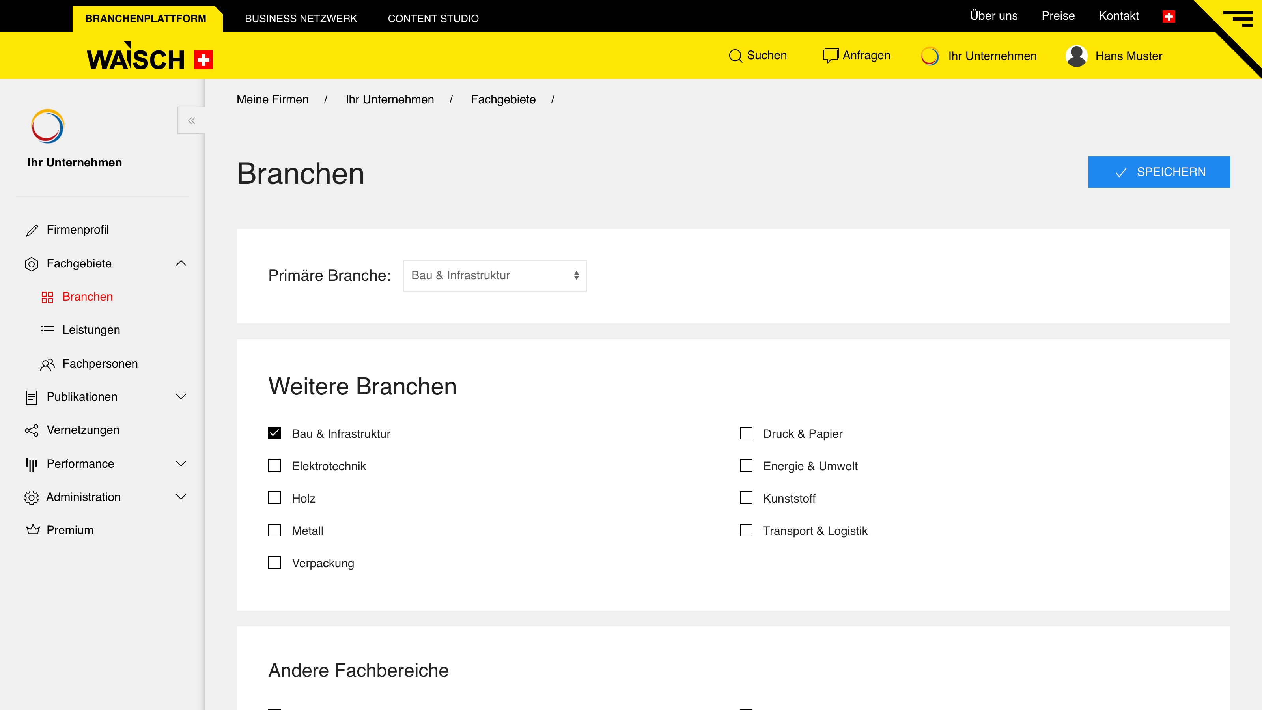Expand the Administration section chevron
1262x710 pixels.
181,497
